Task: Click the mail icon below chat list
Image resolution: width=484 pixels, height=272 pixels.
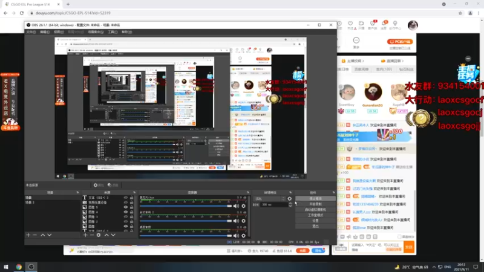Action: click(x=342, y=237)
